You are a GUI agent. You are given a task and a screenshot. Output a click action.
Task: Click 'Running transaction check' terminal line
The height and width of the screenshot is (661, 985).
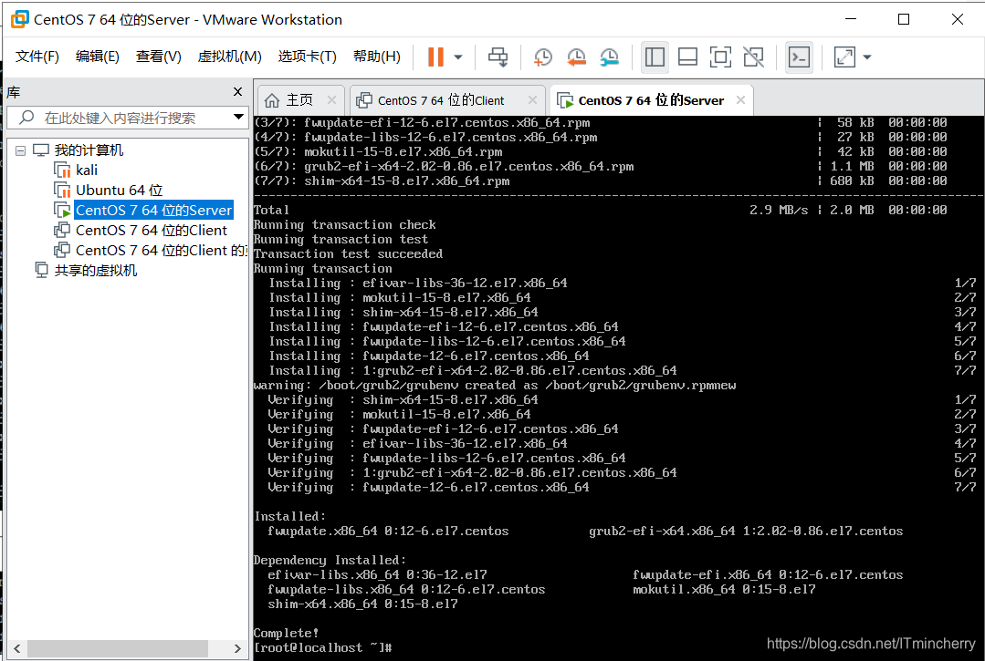pyautogui.click(x=344, y=224)
